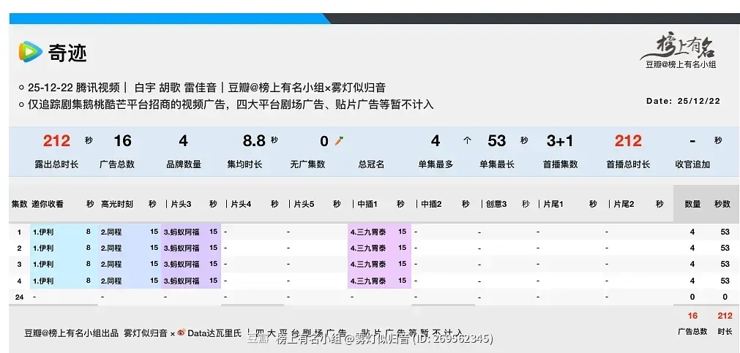Click the 片尾2 column header

coord(624,204)
